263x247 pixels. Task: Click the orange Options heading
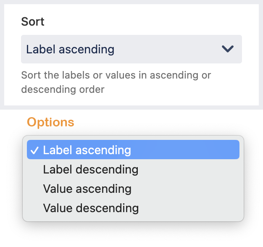point(50,122)
